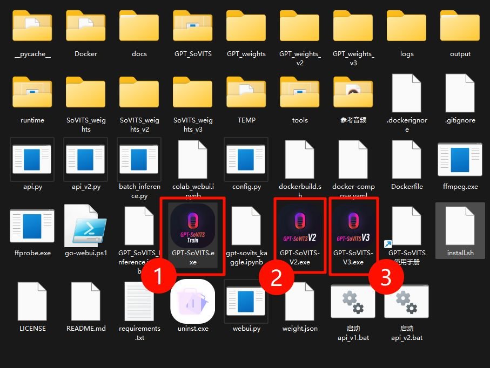Open the requirements.txt file
The height and width of the screenshot is (368, 490).
(x=139, y=301)
